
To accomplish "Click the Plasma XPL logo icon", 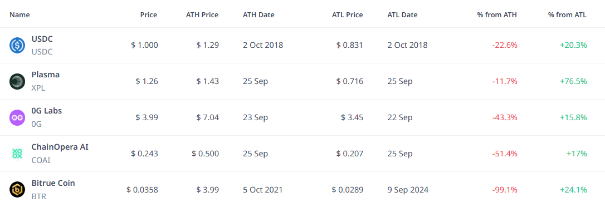I will pyautogui.click(x=17, y=81).
